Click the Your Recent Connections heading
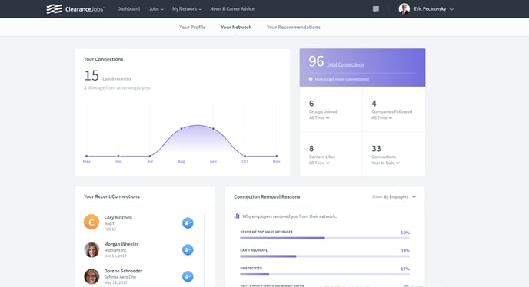Screen dimensions: 529x287 point(111,196)
